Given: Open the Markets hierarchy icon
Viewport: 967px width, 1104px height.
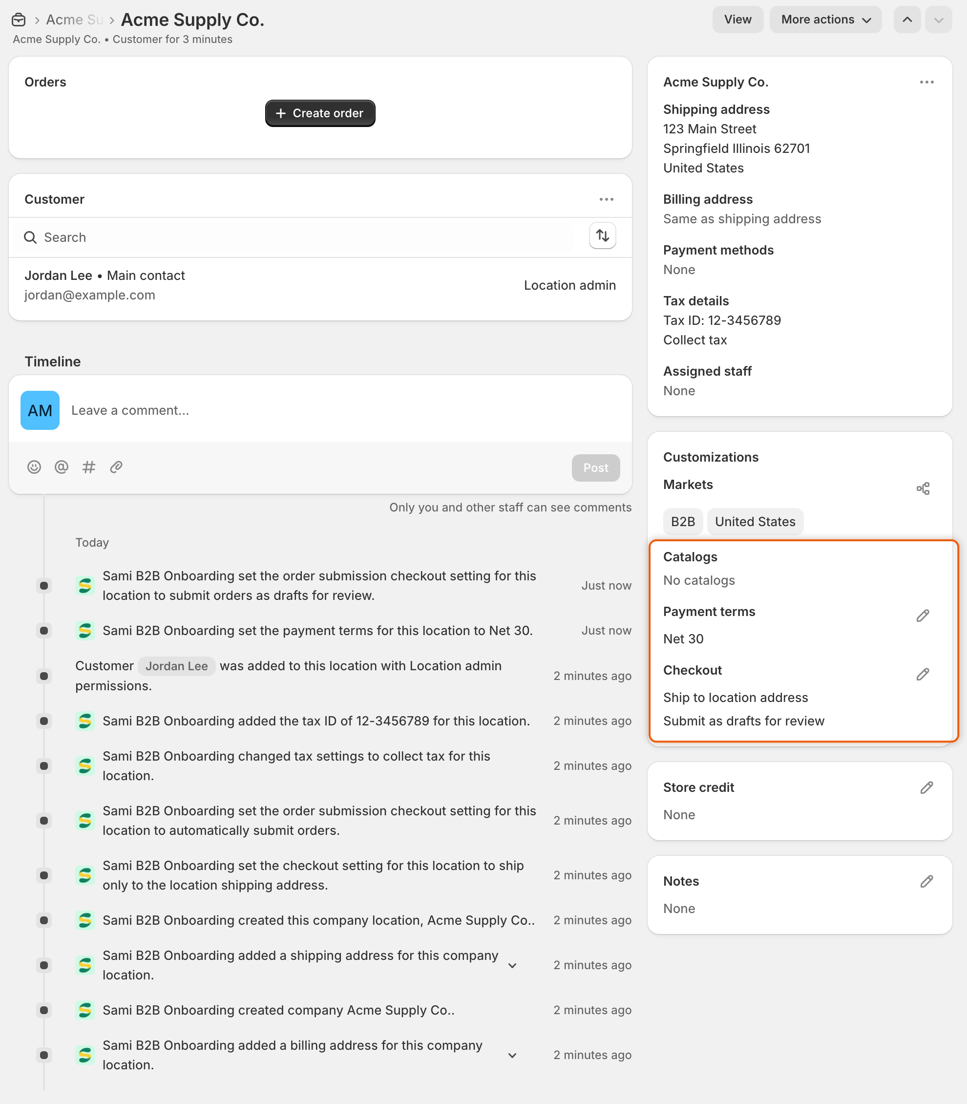Looking at the screenshot, I should pos(923,488).
